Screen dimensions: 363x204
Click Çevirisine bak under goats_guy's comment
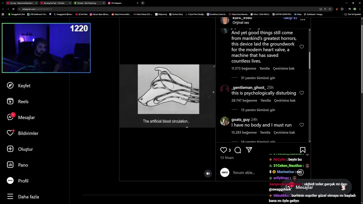tap(284, 132)
